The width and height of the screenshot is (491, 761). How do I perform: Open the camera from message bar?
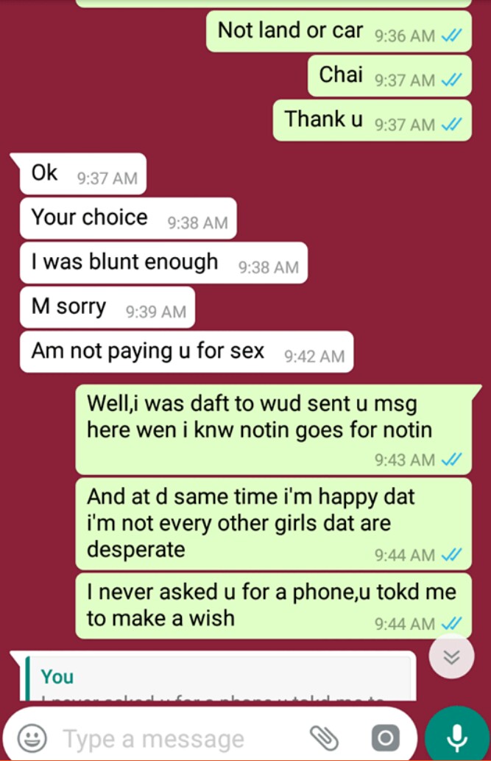click(385, 738)
